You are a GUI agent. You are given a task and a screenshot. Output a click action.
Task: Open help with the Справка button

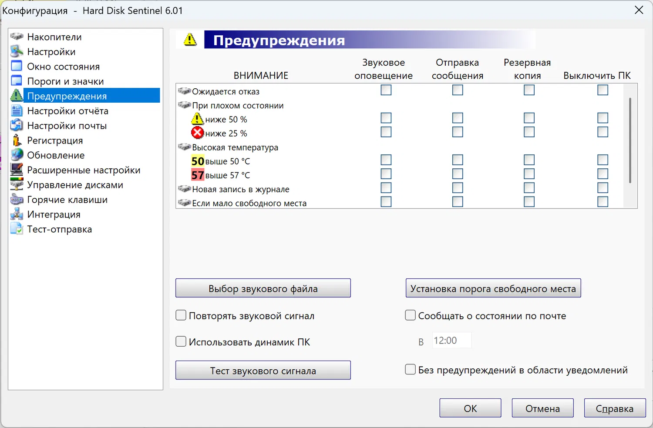(x=615, y=408)
